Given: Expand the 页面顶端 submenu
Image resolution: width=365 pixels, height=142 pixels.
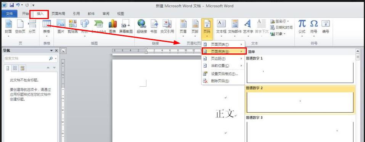Looking at the screenshot, I should [223, 44].
